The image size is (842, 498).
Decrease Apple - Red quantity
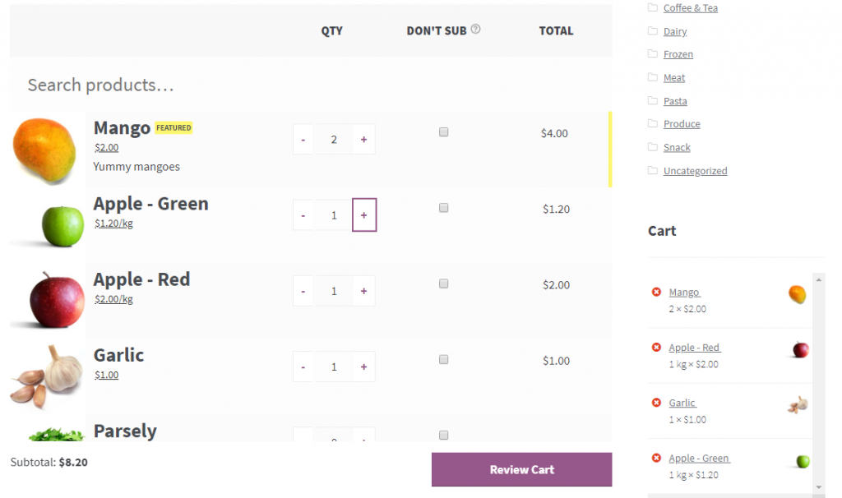point(303,291)
